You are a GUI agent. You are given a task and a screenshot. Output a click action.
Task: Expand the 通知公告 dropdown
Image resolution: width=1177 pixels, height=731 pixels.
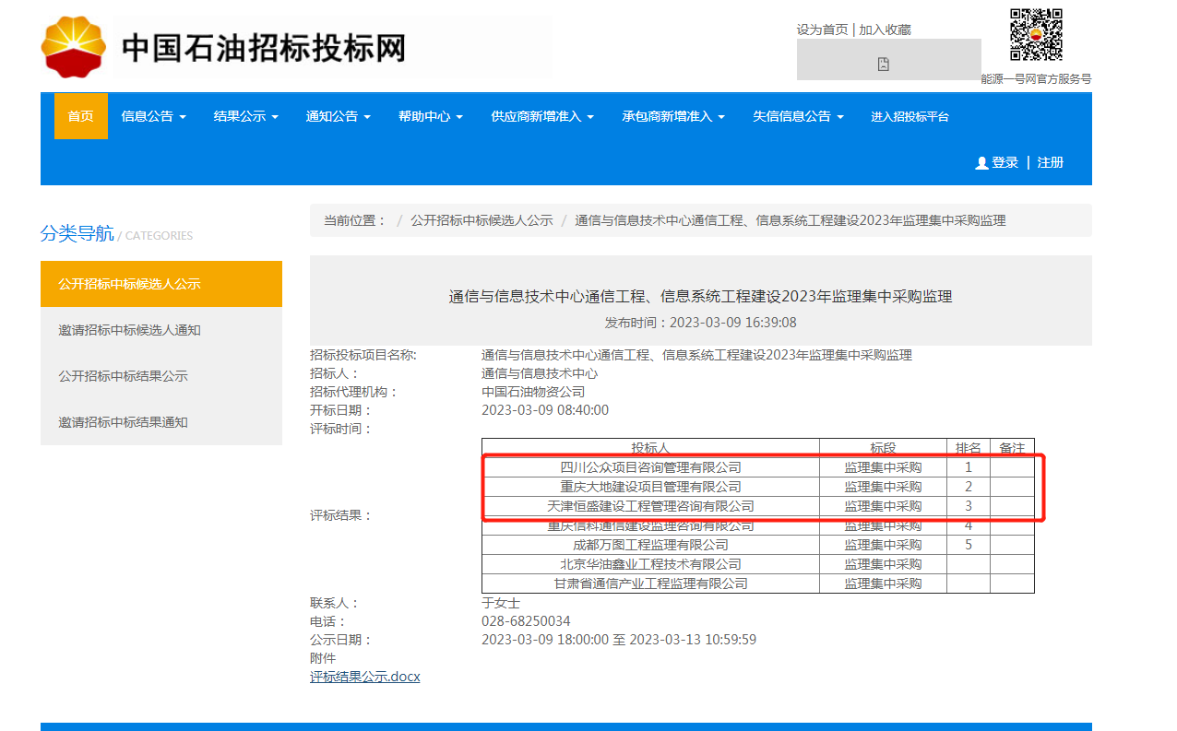(x=338, y=117)
